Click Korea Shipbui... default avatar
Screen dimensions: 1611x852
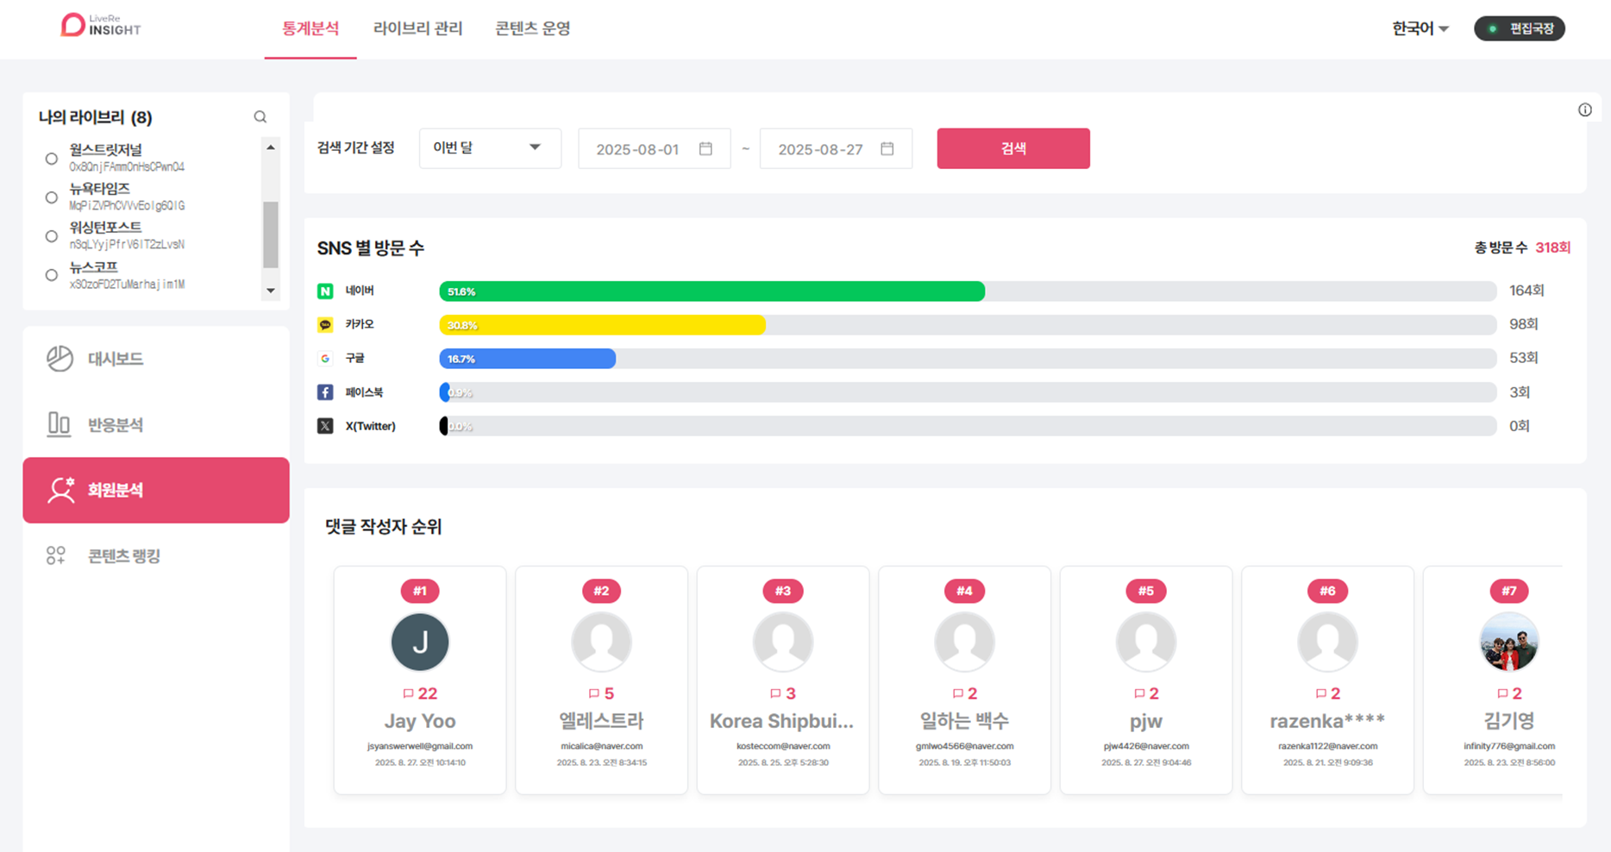(x=783, y=642)
